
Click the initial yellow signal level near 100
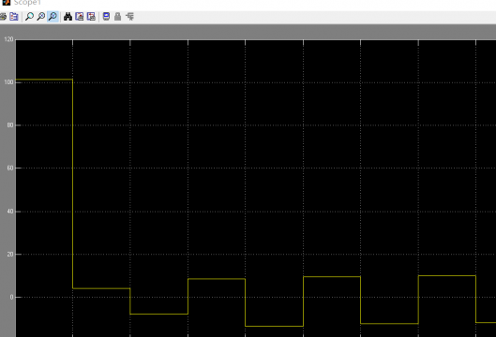click(x=44, y=80)
